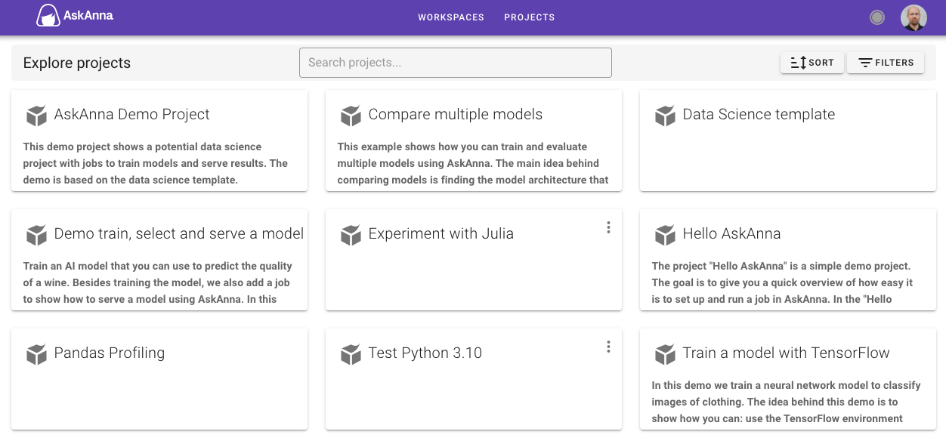This screenshot has height=444, width=946.
Task: Switch to the PROJECTS section
Action: click(x=529, y=17)
